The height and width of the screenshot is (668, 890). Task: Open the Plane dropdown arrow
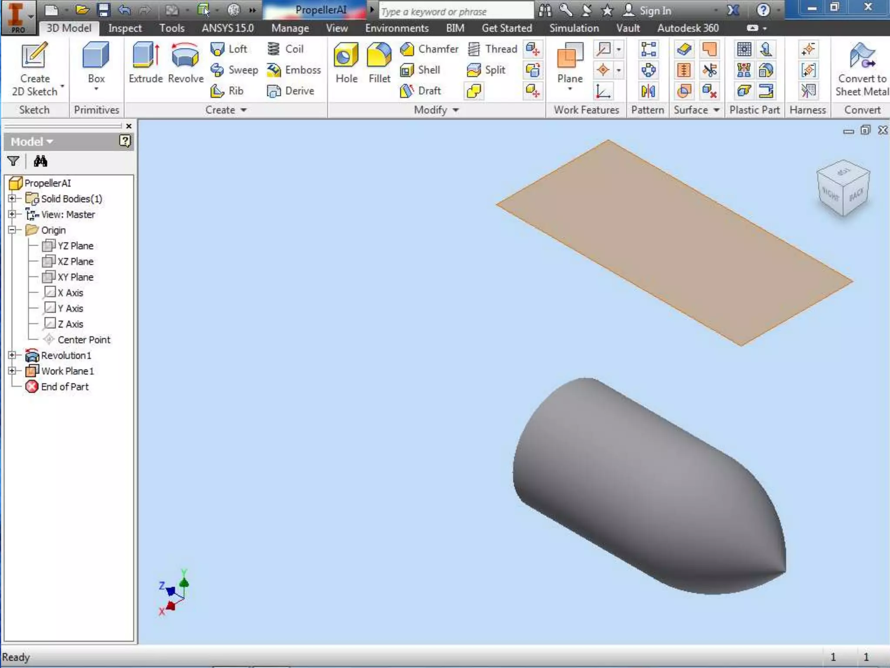tap(570, 89)
